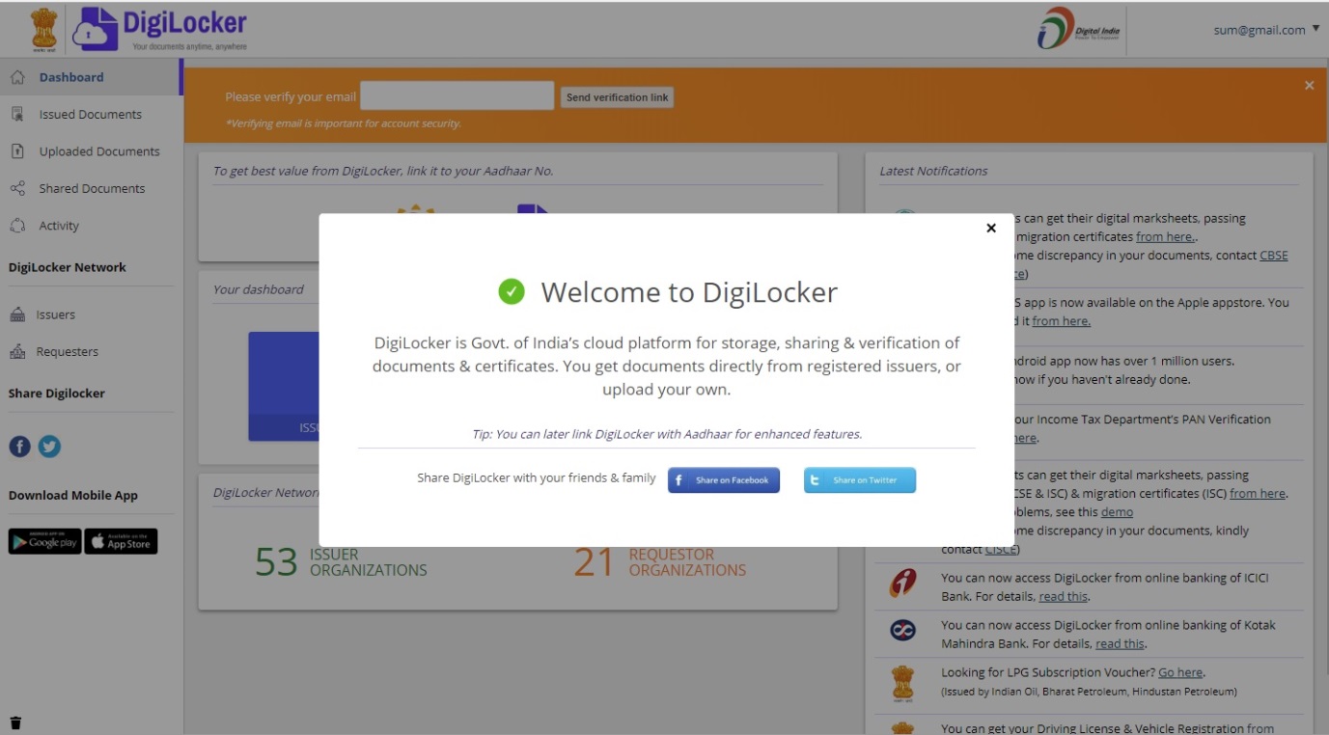Click the Activity icon in the sidebar
The height and width of the screenshot is (735, 1329).
click(17, 226)
